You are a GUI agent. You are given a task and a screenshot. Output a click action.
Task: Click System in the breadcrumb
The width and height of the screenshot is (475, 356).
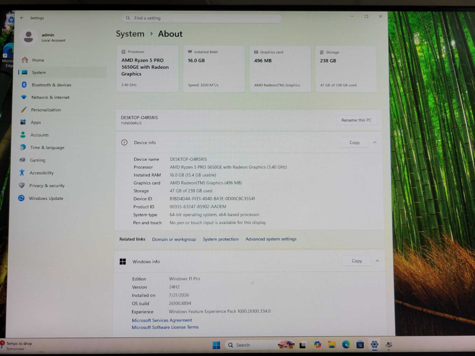130,34
